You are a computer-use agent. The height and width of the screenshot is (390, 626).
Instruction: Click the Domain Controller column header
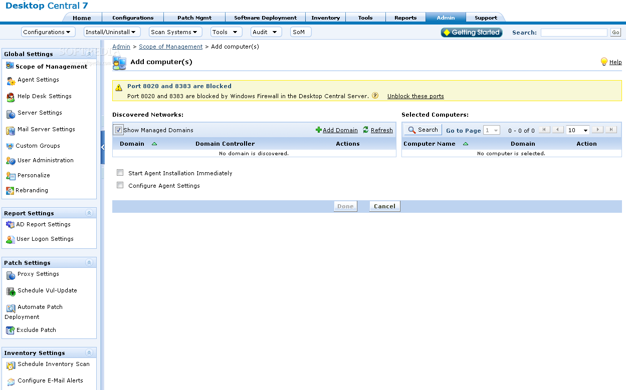tap(225, 144)
